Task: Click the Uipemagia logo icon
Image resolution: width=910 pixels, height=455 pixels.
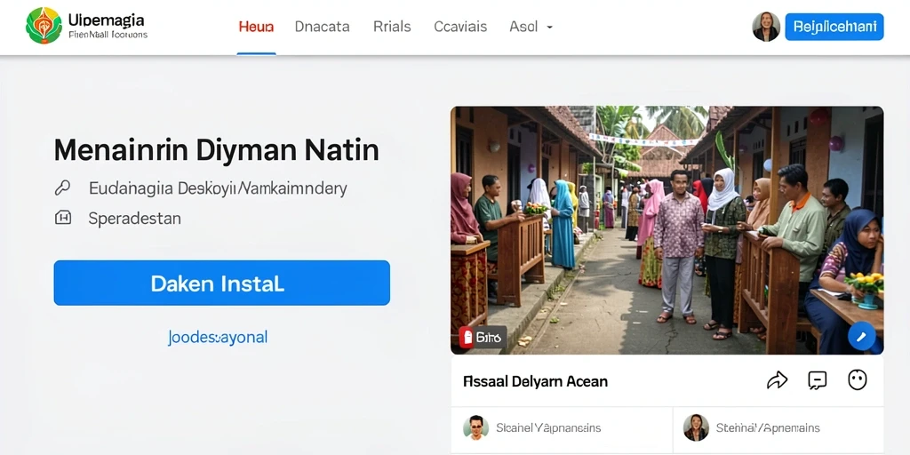Action: pos(44,26)
